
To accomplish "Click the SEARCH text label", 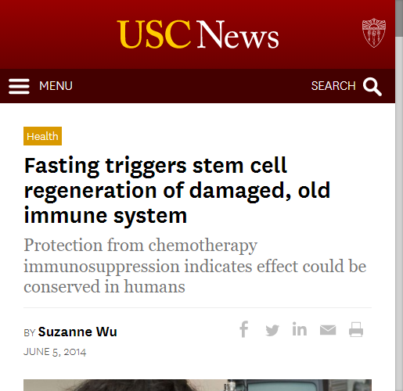I will pos(333,86).
